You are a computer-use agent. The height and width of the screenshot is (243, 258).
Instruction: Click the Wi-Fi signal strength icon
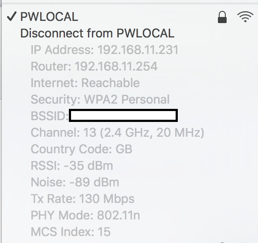tap(245, 17)
